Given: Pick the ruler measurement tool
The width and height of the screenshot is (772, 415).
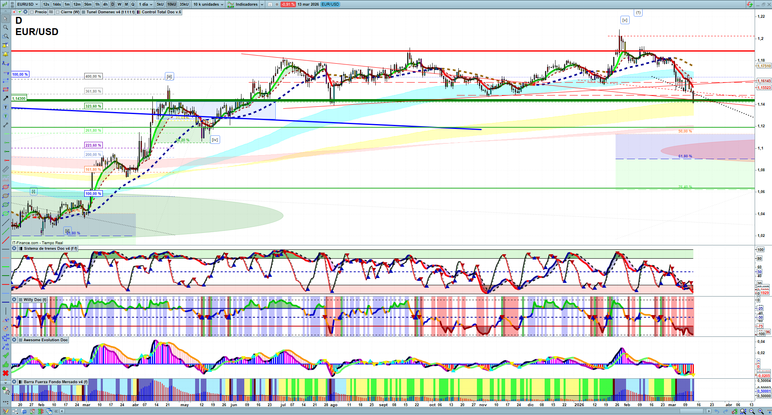Looking at the screenshot, I should coord(6,169).
